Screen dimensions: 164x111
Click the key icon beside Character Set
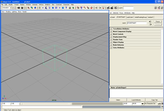(x=160, y=104)
